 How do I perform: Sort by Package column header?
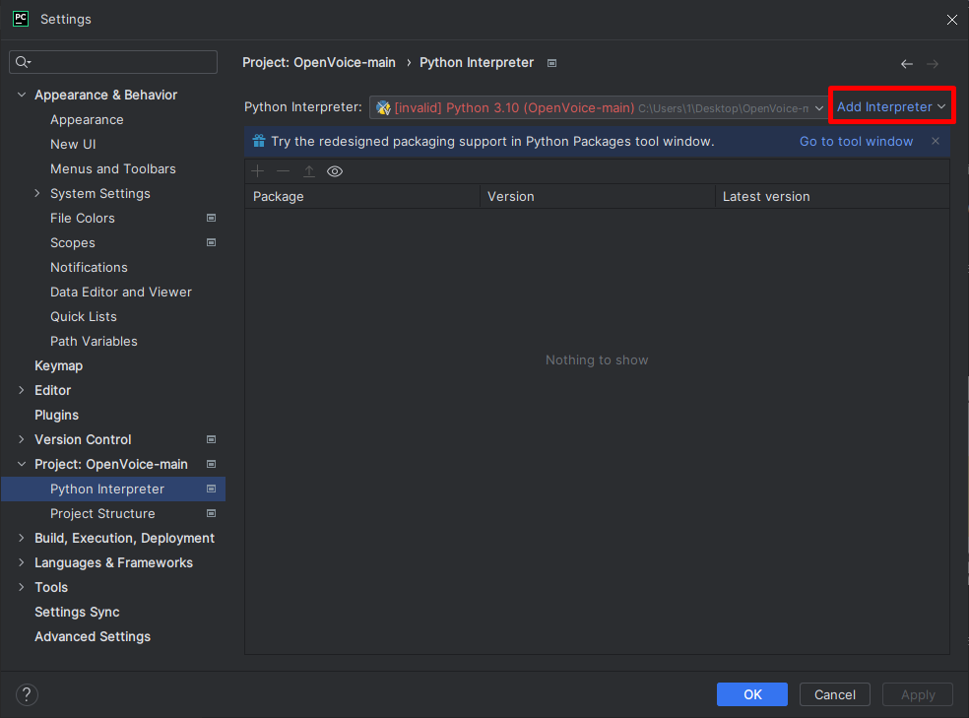362,197
